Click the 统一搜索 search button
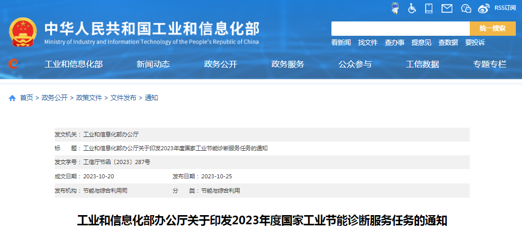 pos(492,29)
